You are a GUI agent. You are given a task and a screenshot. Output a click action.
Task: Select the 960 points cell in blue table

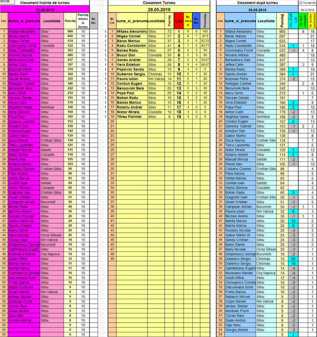click(x=282, y=31)
